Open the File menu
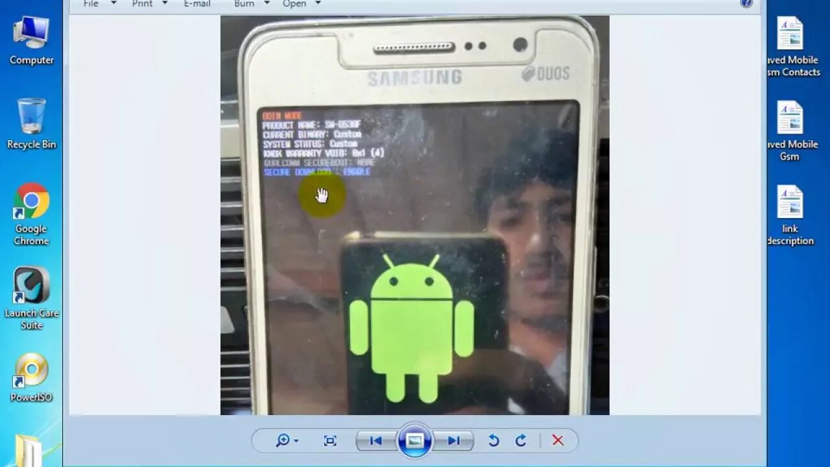The width and height of the screenshot is (830, 467). pos(91,4)
